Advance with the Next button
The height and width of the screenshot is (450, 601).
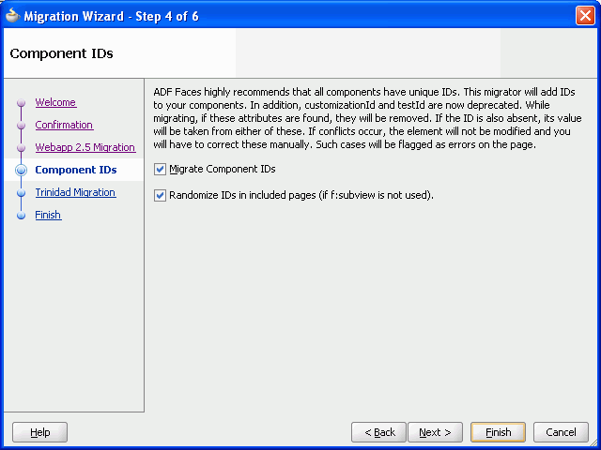[x=435, y=432]
